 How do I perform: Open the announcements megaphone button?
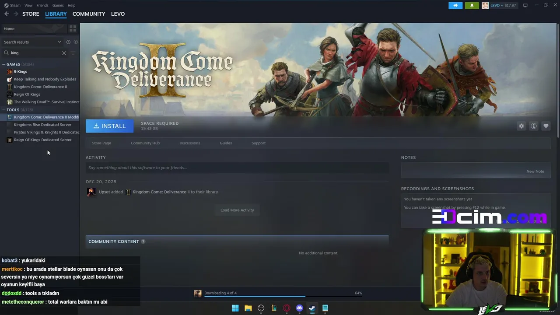[455, 5]
